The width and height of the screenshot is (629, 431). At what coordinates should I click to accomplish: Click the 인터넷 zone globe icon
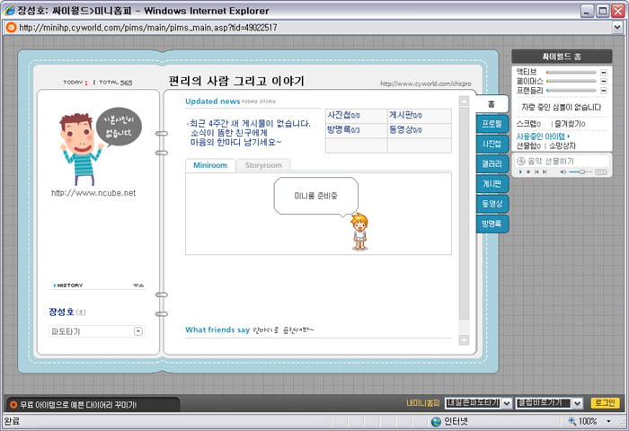[436, 422]
